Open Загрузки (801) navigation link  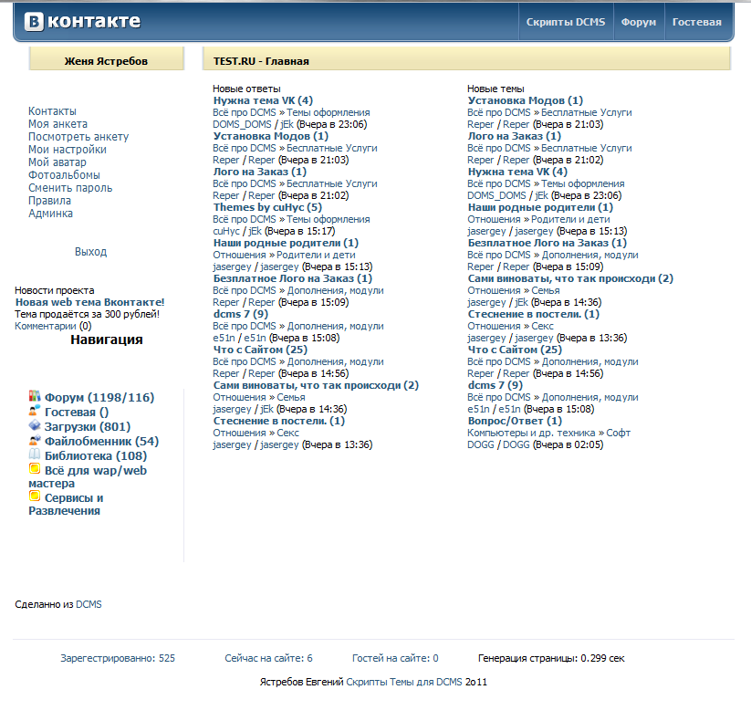tap(88, 427)
